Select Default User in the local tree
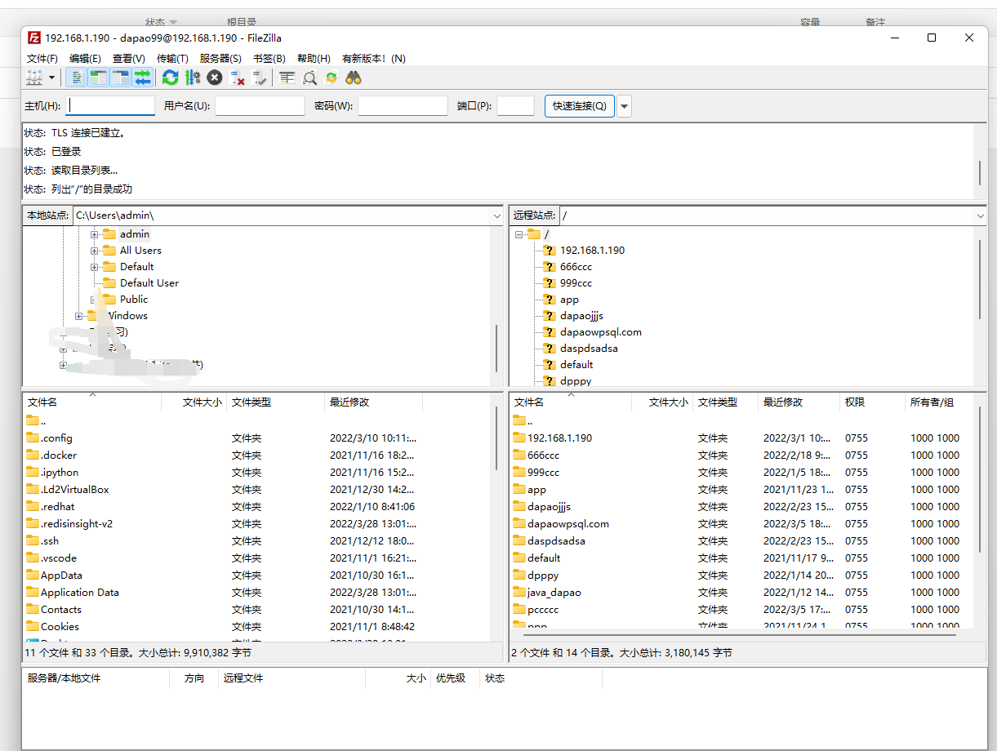This screenshot has width=997, height=751. click(x=149, y=283)
